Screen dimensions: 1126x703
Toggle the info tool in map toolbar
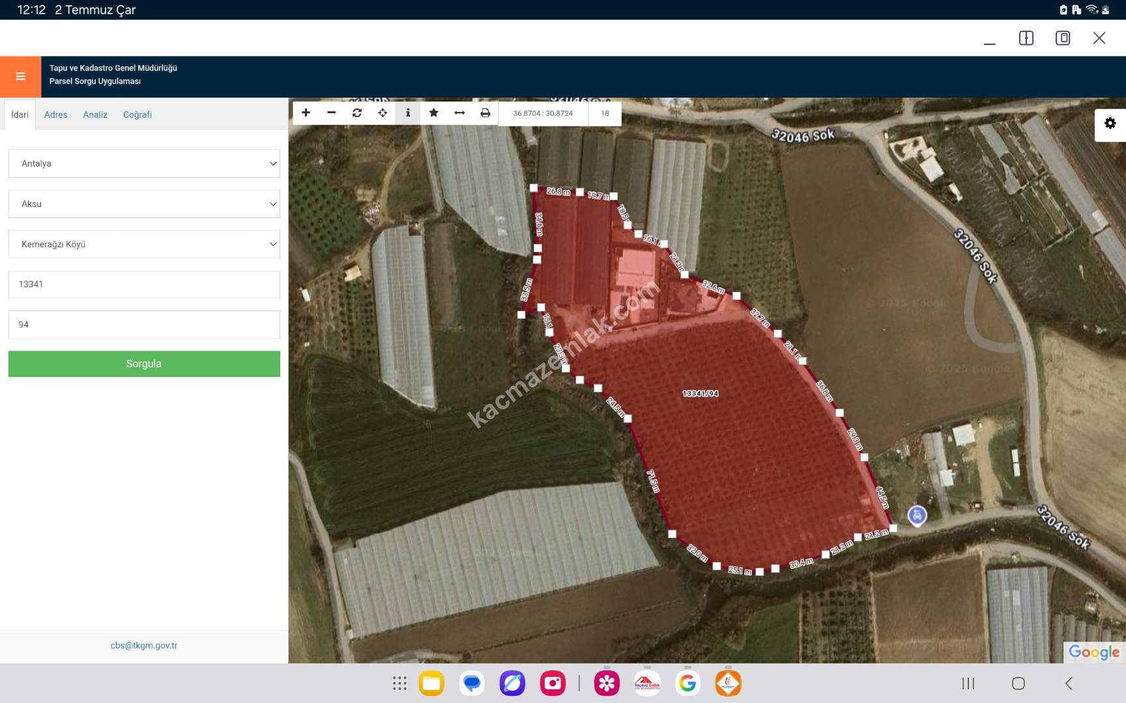[408, 113]
